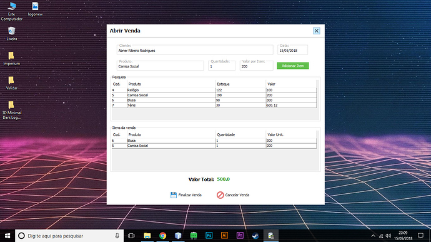Viewport: 431px width, 242px height.
Task: Launch Premiere Pro from the taskbar
Action: (x=240, y=235)
